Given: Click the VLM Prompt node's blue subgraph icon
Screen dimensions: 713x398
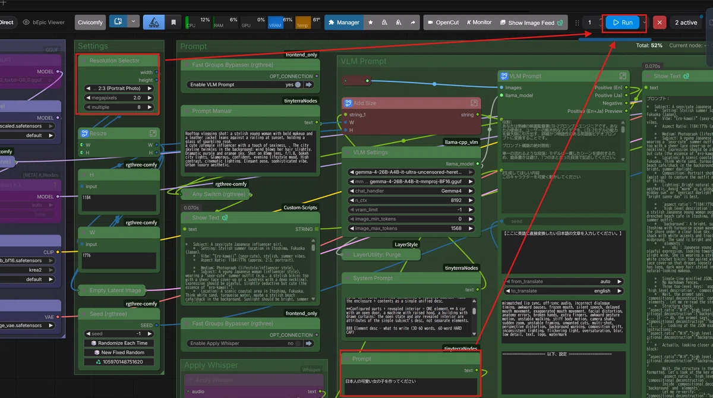Looking at the screenshot, I should tap(503, 76).
